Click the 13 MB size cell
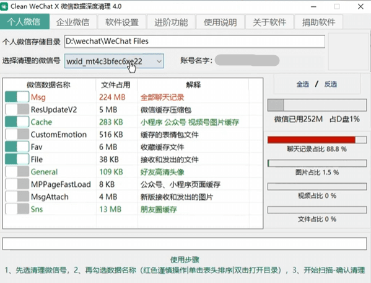371x283 pixels. click(110, 209)
